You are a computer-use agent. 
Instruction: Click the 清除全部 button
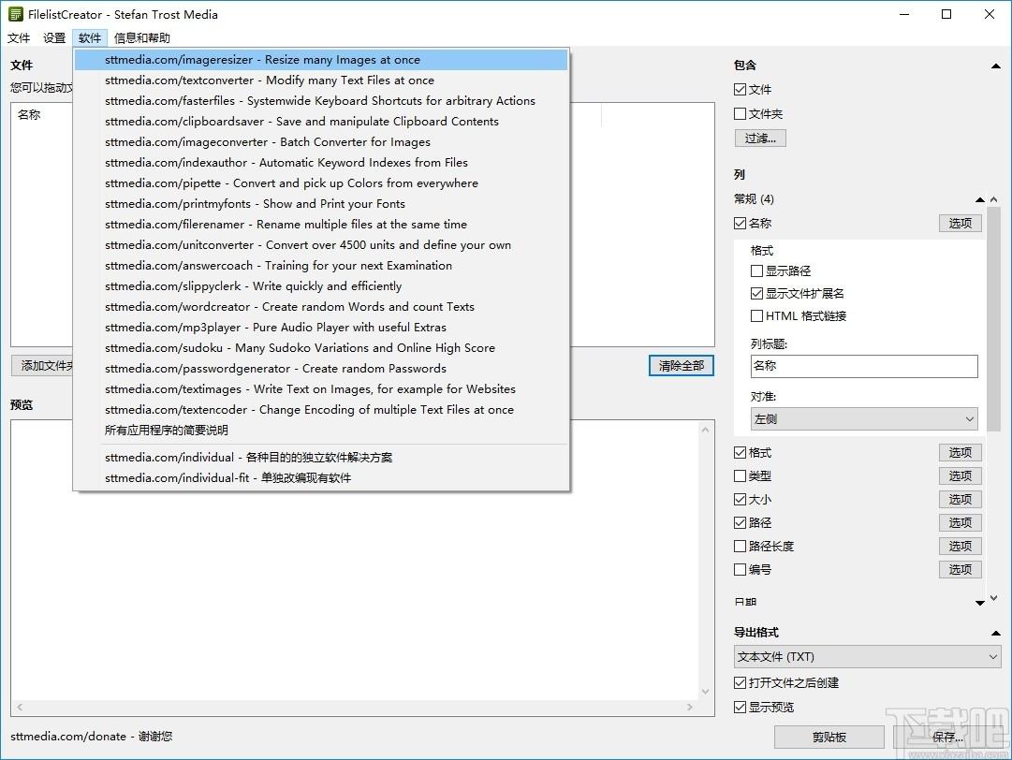(x=681, y=366)
